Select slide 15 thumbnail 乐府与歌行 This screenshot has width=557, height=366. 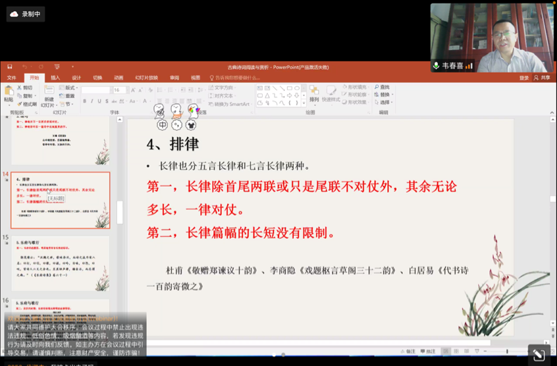[61, 263]
